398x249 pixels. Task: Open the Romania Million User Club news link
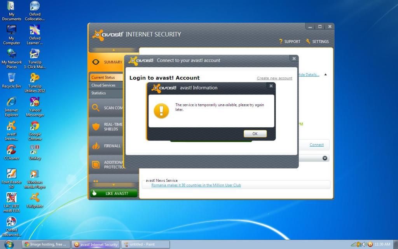click(196, 185)
